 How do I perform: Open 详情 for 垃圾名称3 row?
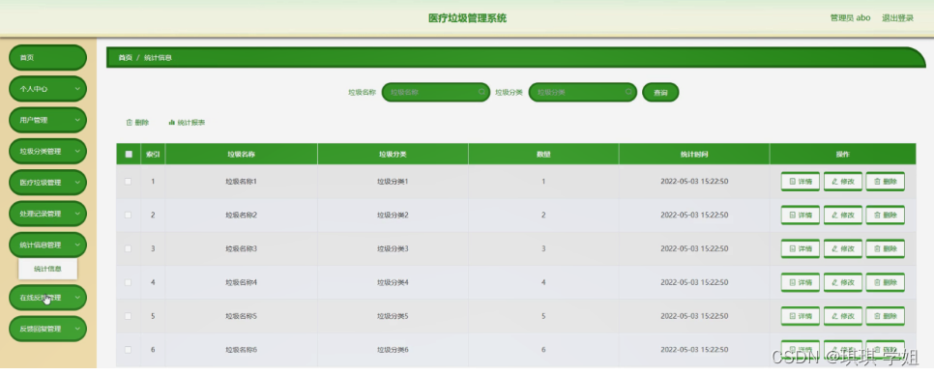[x=800, y=248]
